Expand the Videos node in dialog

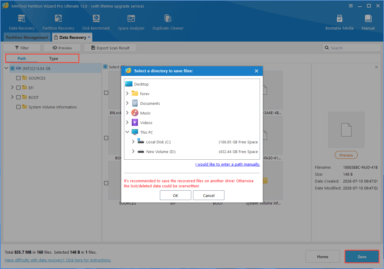(x=127, y=123)
